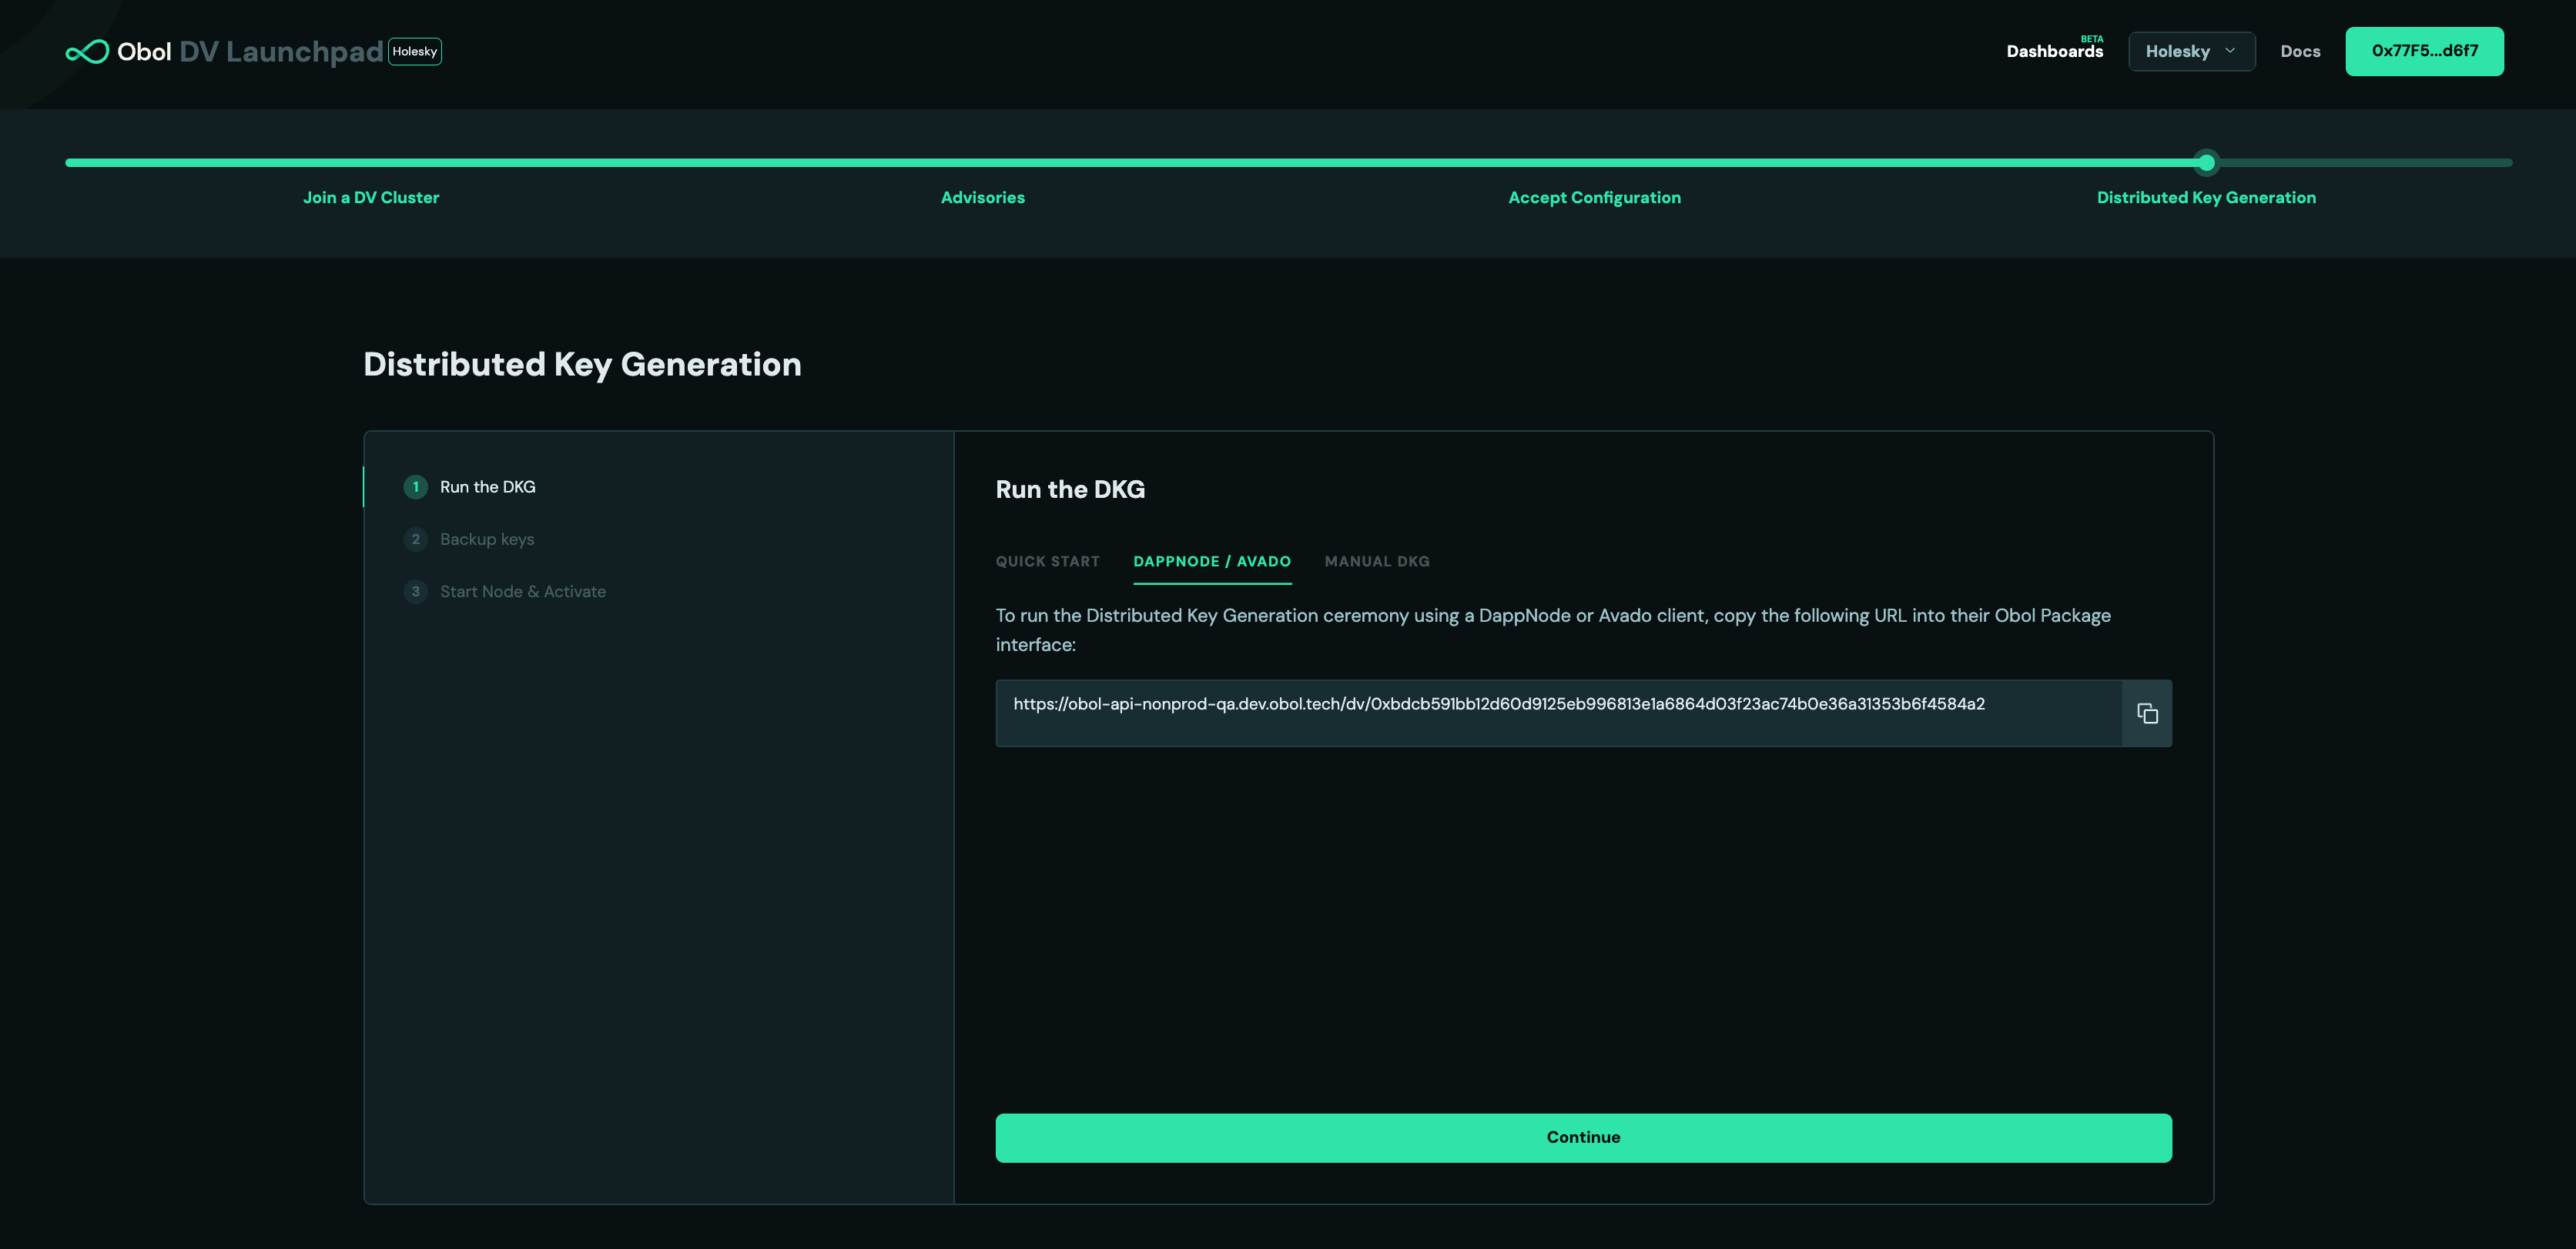Highlight the Run the DKG sidebar step
The image size is (2576, 1249).
(x=486, y=486)
